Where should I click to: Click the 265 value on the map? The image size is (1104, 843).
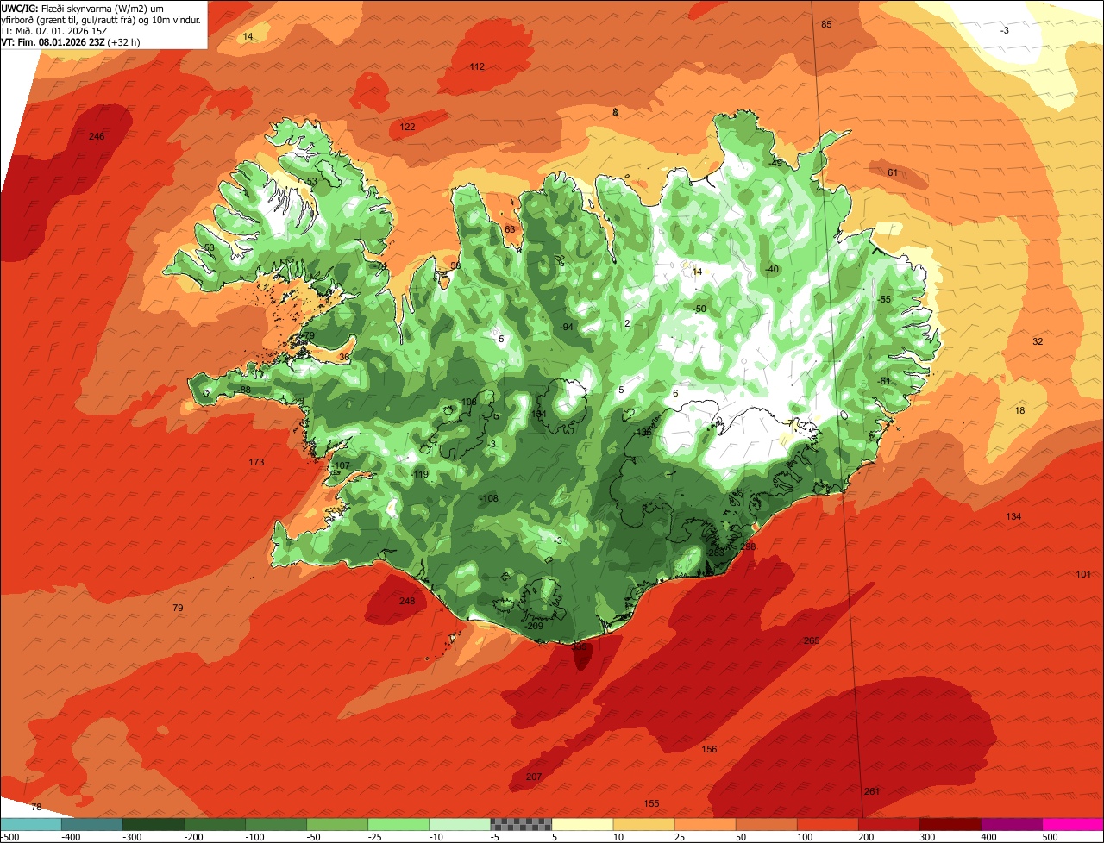pos(812,640)
